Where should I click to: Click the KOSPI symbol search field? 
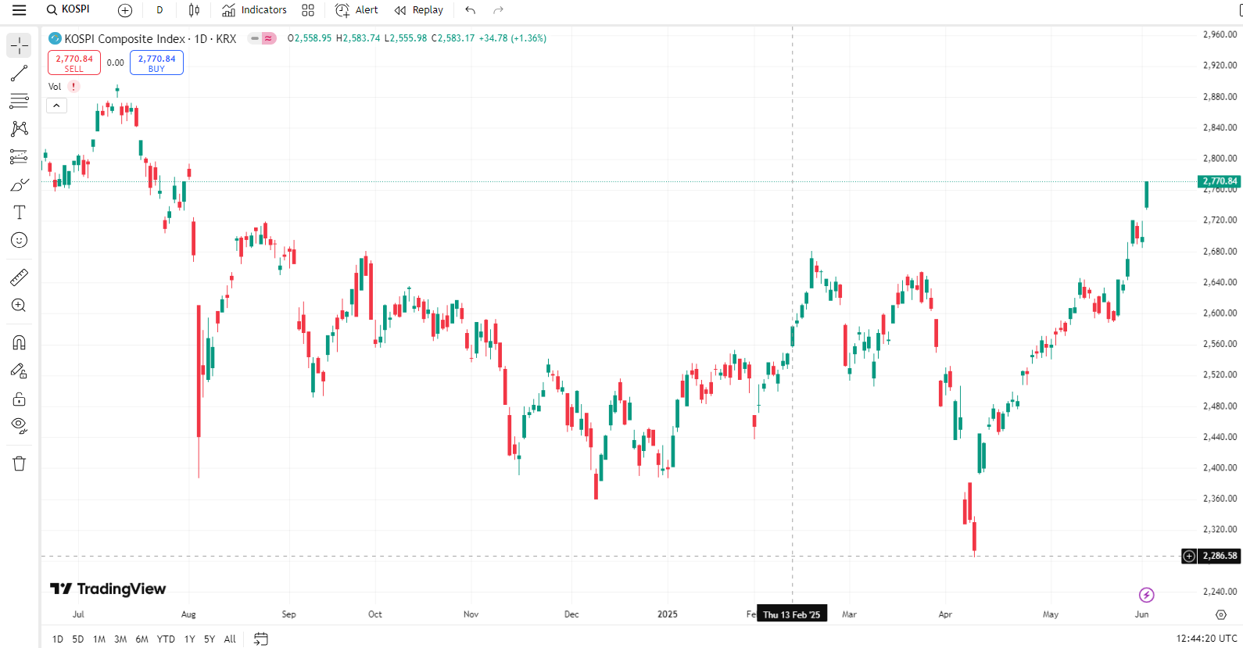click(x=69, y=10)
